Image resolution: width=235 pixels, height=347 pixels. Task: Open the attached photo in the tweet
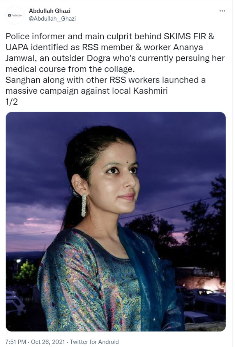tap(115, 221)
